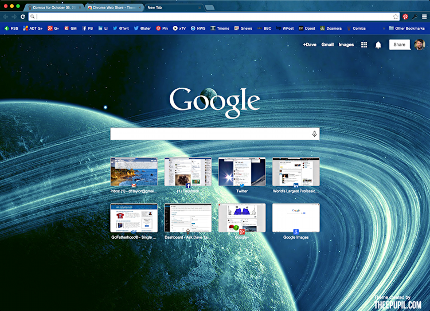
Task: Open the G+ bookmark
Action: [53, 28]
